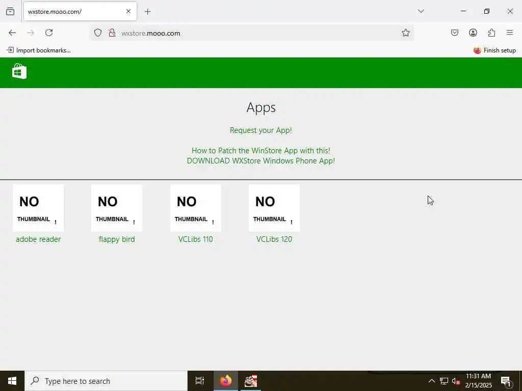Click the cartoon face app taskbar icon
The height and width of the screenshot is (391, 522).
[251, 381]
